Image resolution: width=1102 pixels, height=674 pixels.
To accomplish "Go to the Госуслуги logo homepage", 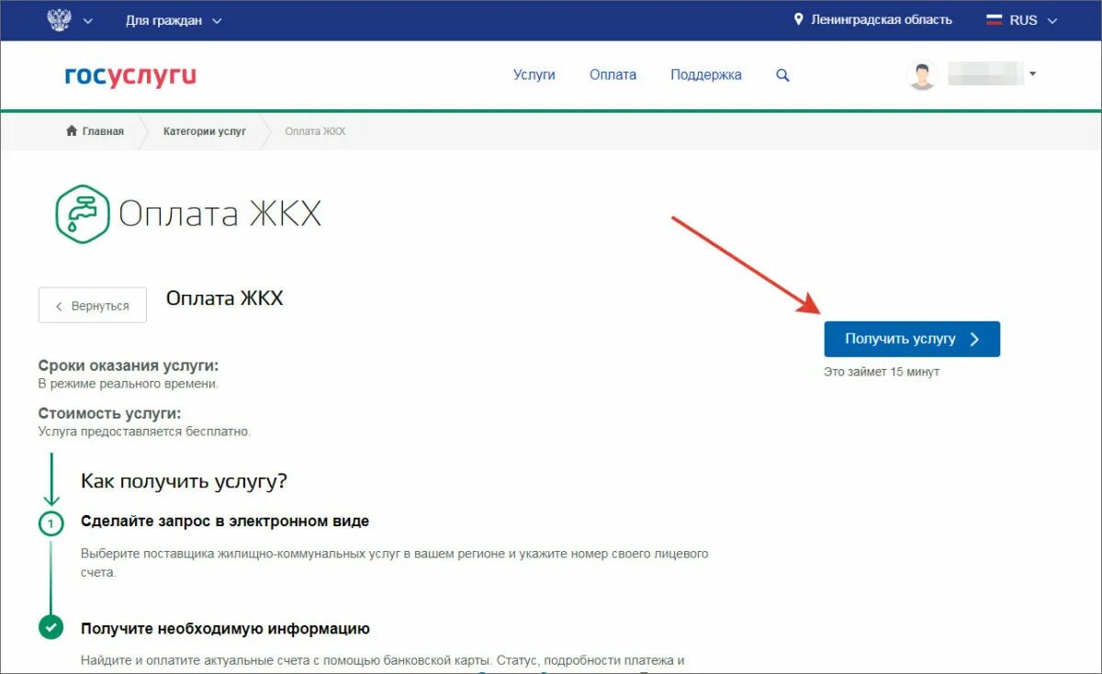I will pos(130,75).
